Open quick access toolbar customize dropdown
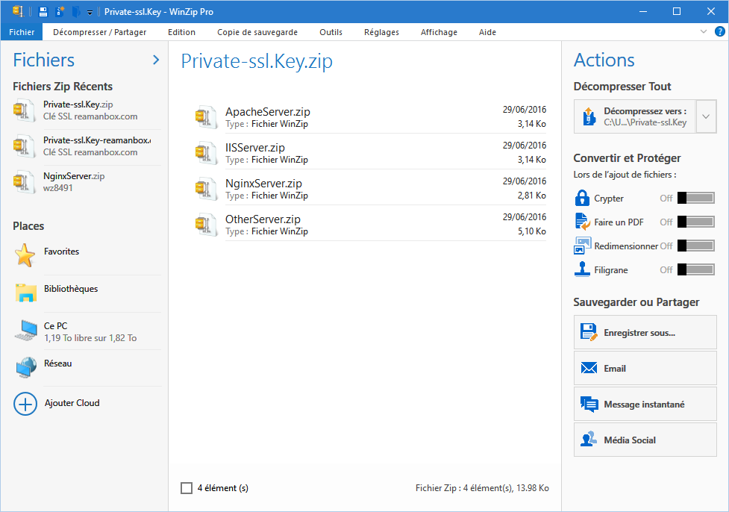This screenshot has width=729, height=512. [x=90, y=13]
